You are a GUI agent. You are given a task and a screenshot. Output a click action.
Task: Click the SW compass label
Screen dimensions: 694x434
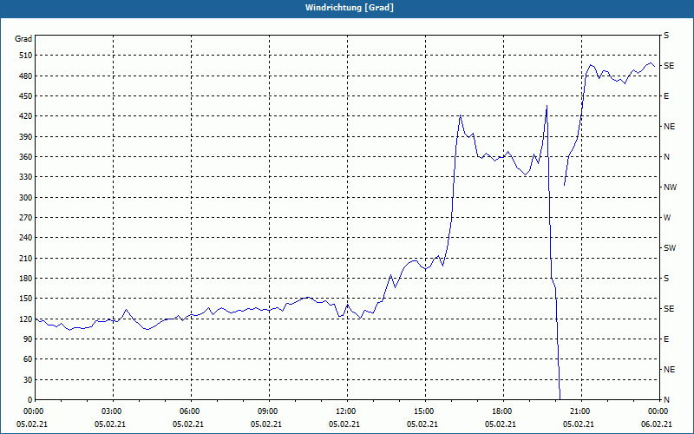coord(670,248)
